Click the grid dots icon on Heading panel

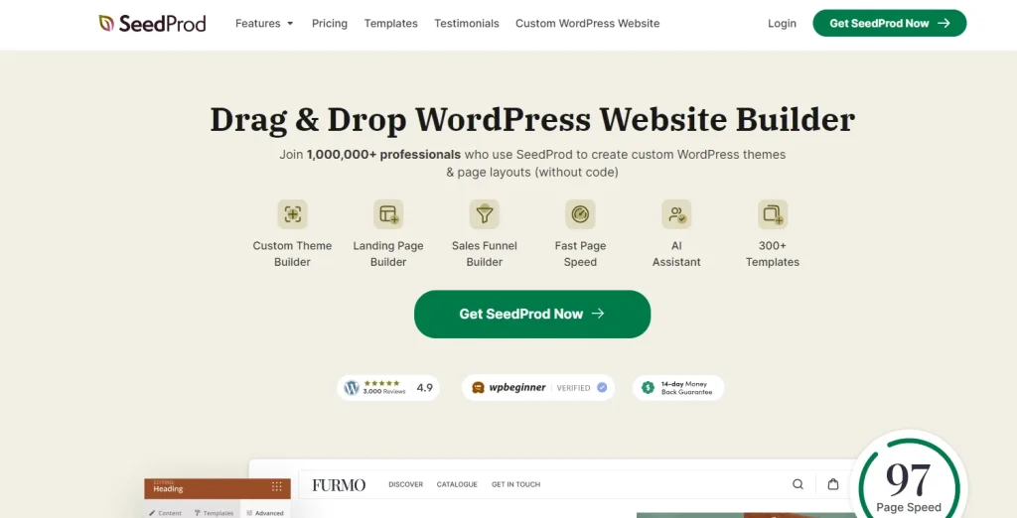pyautogui.click(x=277, y=487)
